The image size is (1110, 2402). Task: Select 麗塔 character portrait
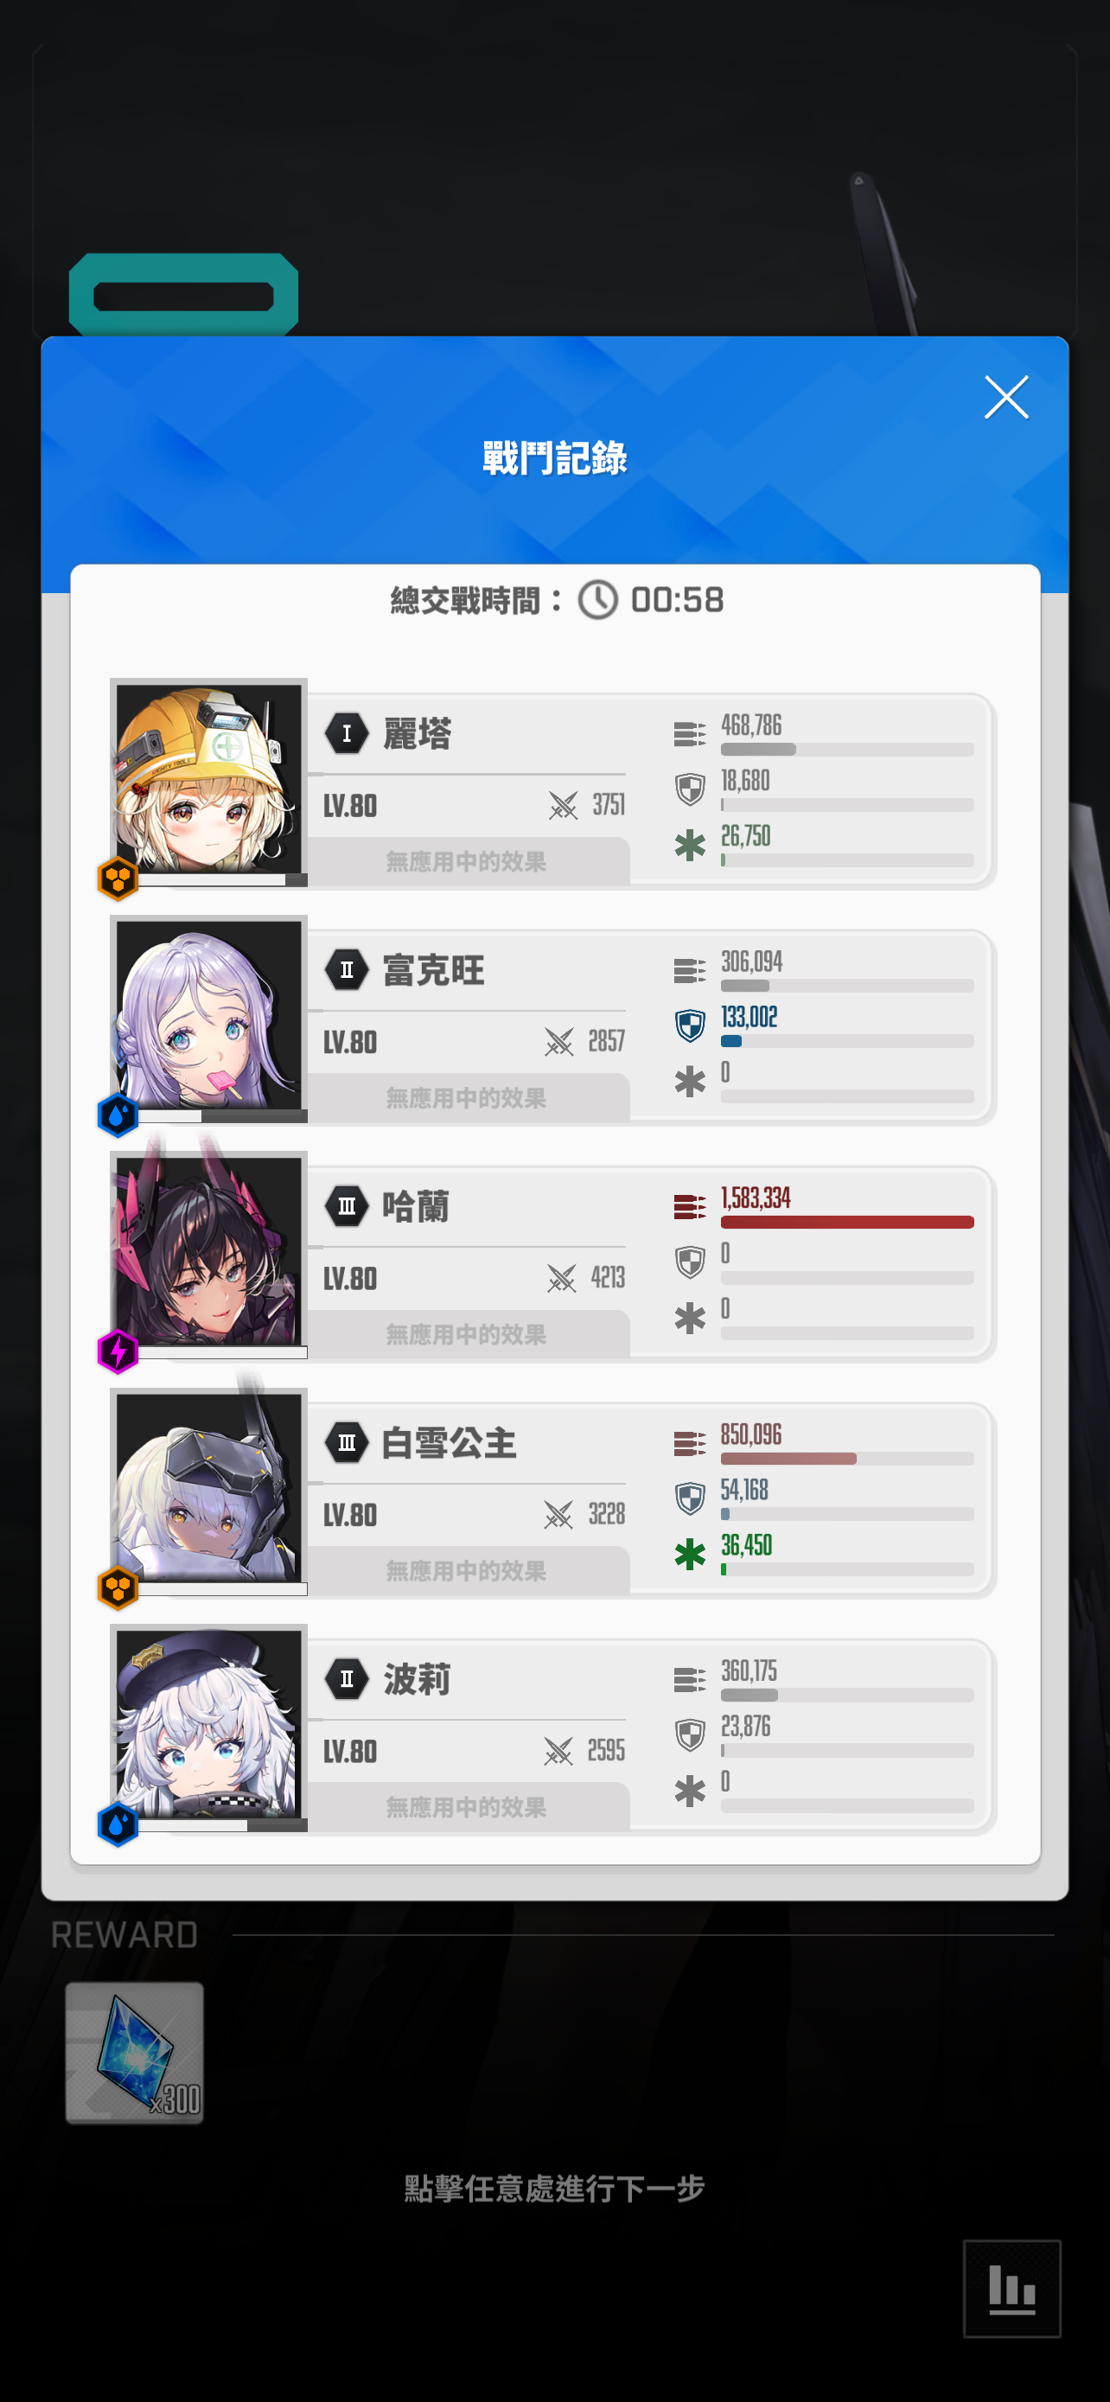(x=208, y=778)
